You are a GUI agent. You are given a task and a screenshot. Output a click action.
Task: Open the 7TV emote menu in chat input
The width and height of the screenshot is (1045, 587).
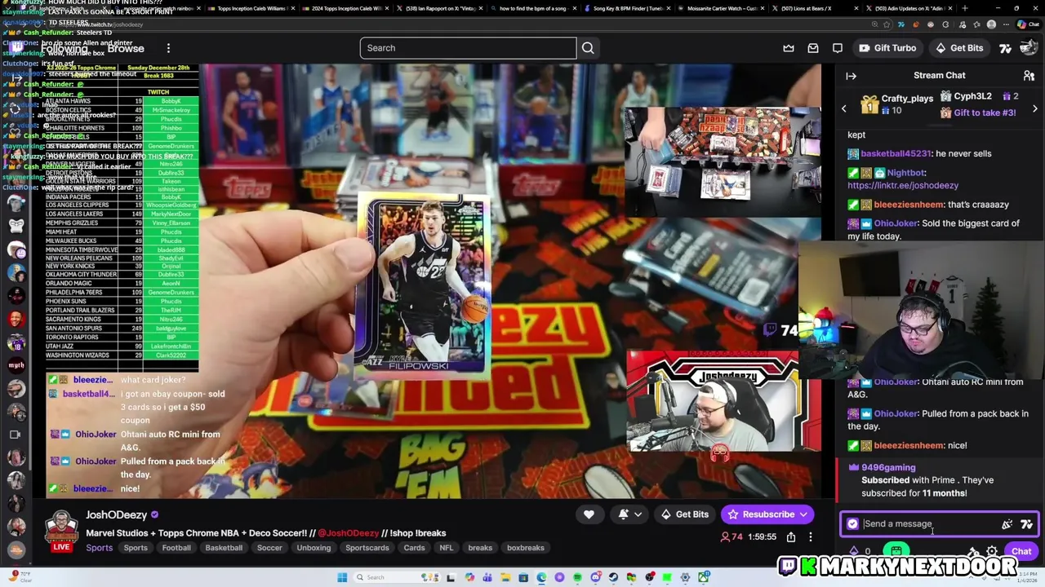[1026, 524]
